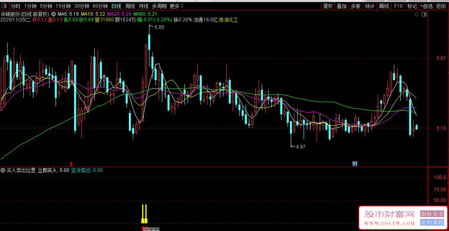Viewport: 449px width, 231px height.
Task: Click the 返回 back button
Action: tap(441, 6)
